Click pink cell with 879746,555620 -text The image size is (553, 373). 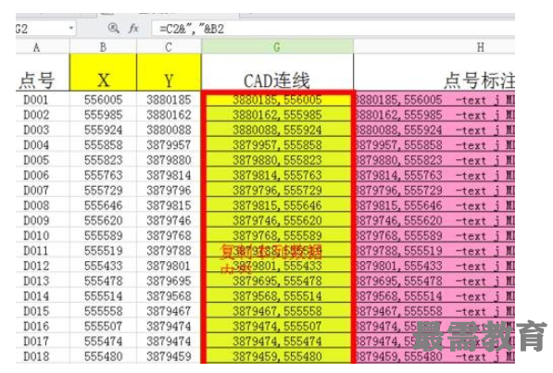(434, 220)
